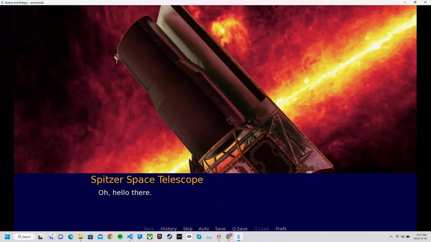
Task: Open Skype from the taskbar
Action: pos(199,237)
